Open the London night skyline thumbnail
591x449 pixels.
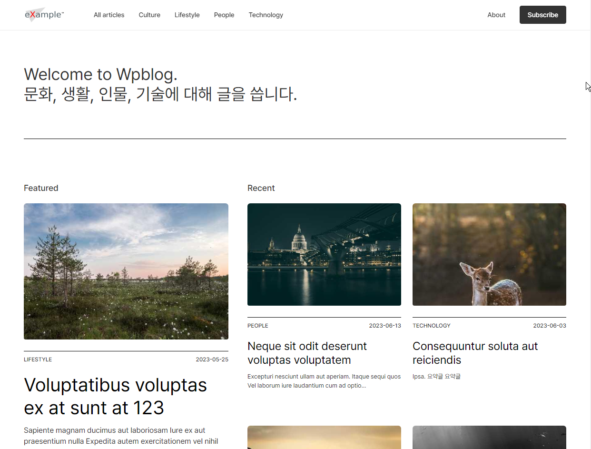(x=324, y=254)
